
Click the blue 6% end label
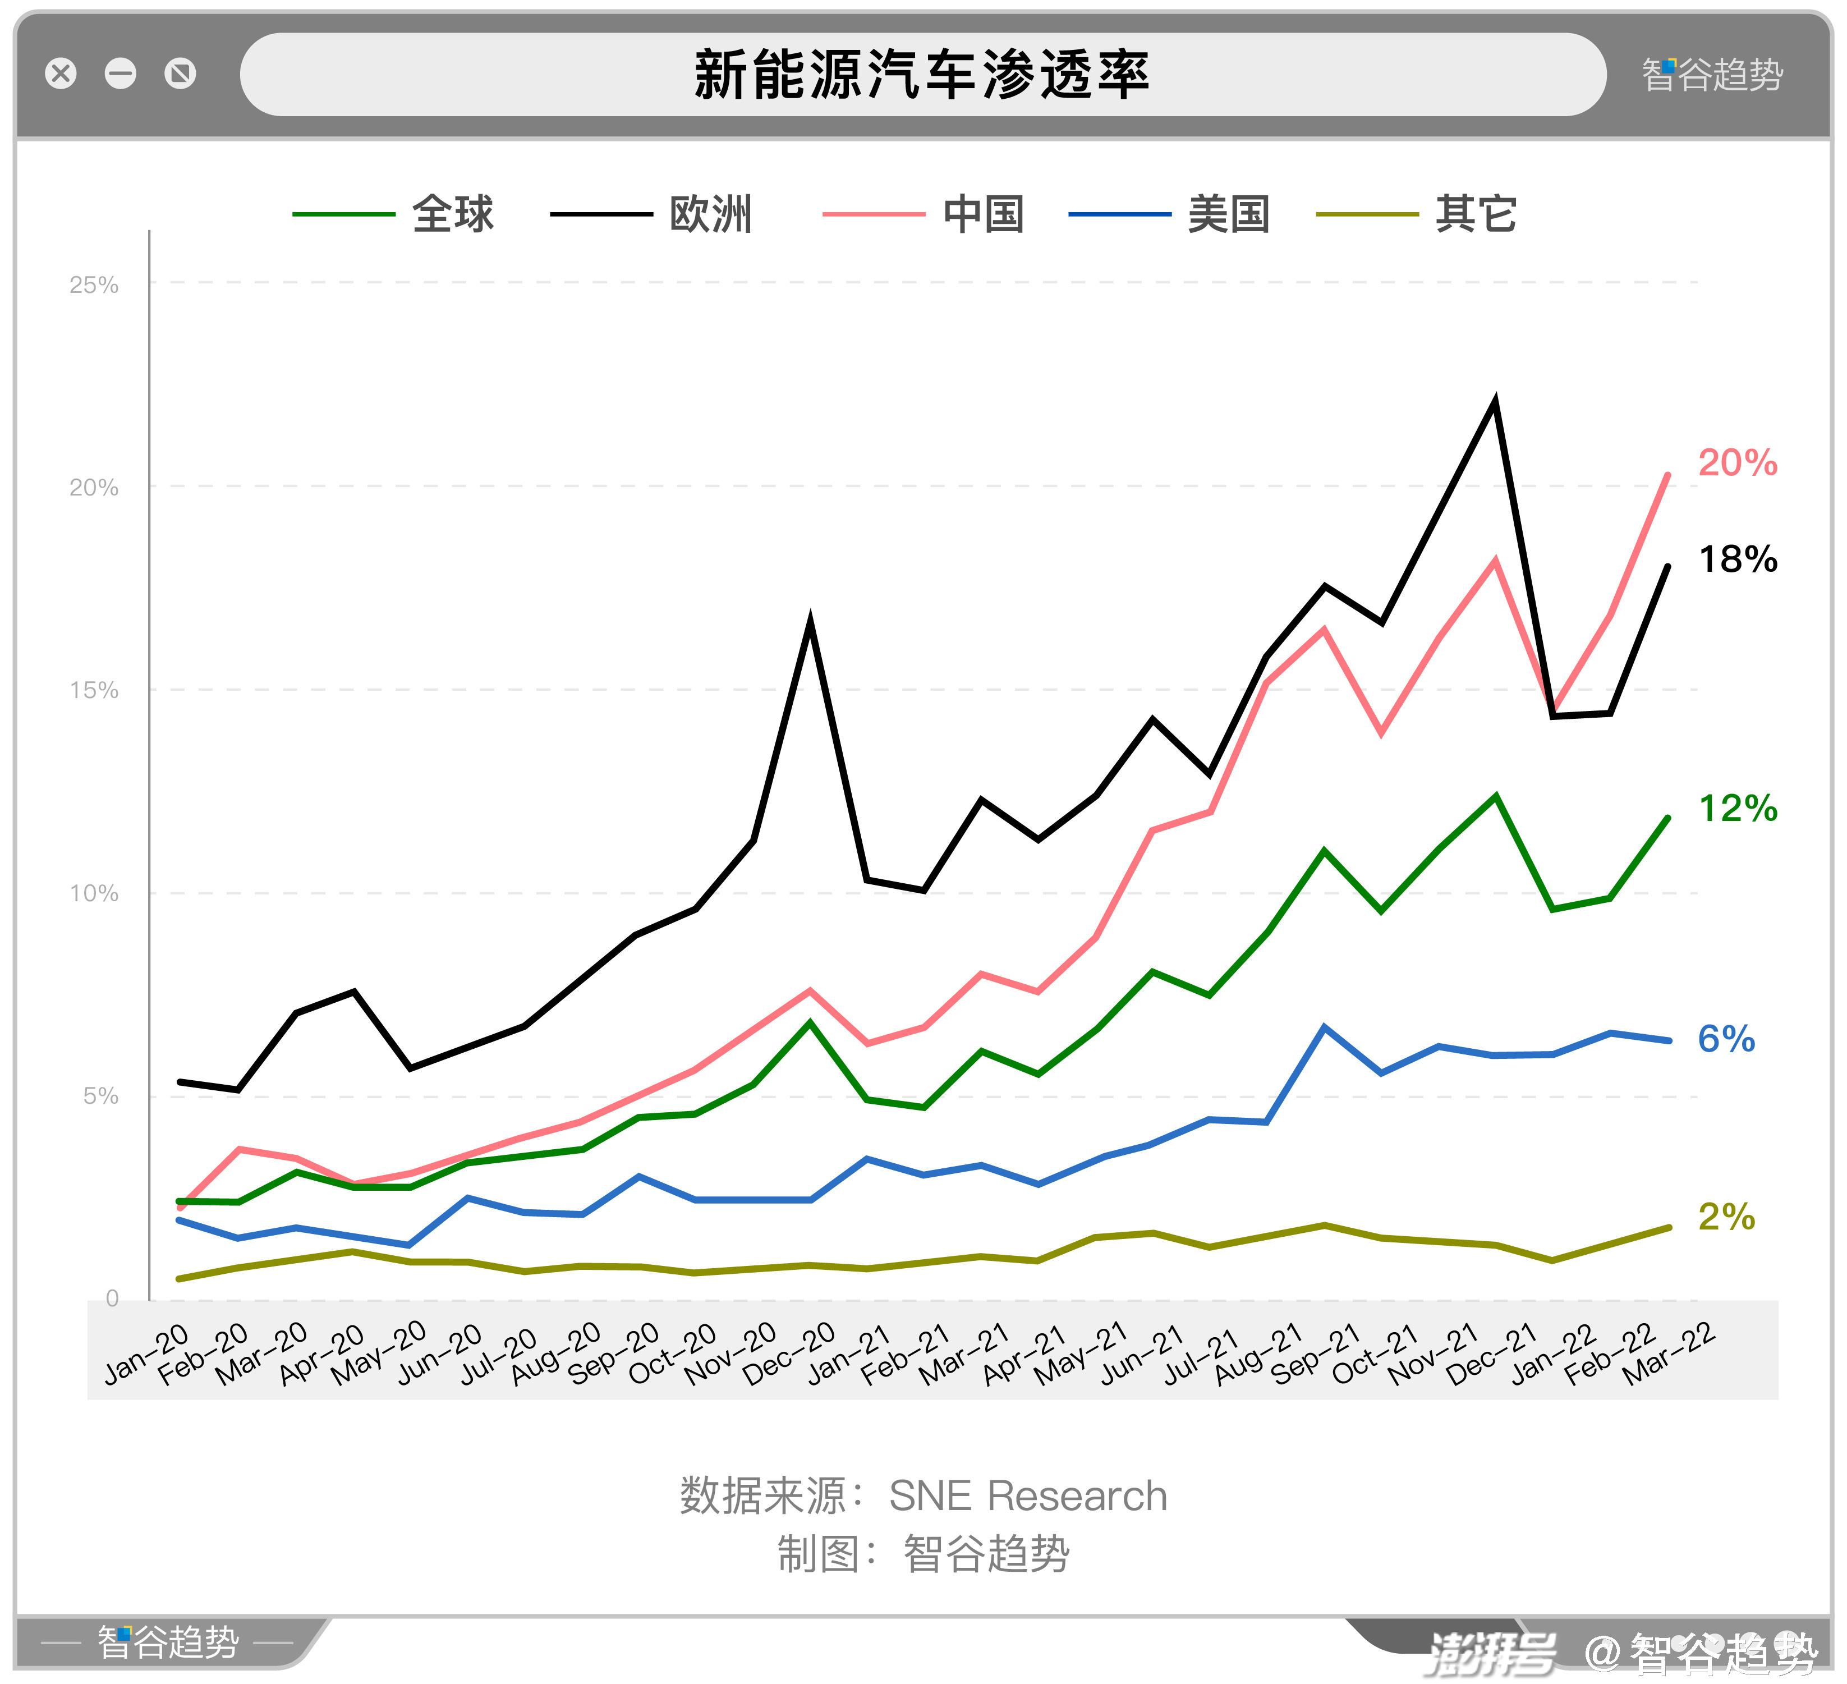1726,1039
